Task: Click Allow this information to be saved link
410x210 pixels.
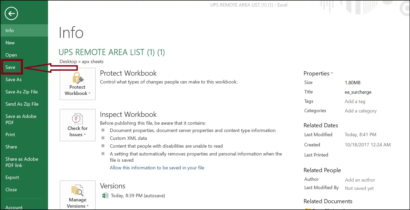Action: click(157, 168)
